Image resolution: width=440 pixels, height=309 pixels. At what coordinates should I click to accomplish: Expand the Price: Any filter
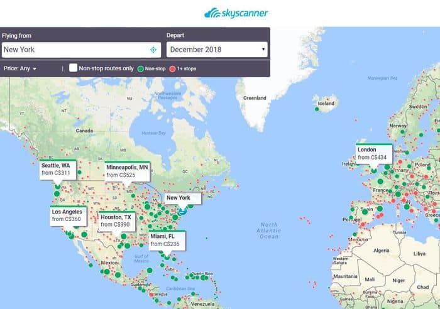21,68
